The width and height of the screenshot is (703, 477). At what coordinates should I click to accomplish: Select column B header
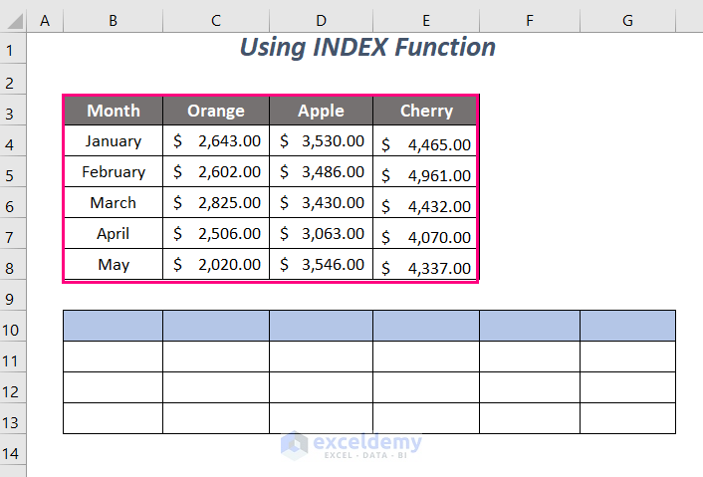coord(113,18)
